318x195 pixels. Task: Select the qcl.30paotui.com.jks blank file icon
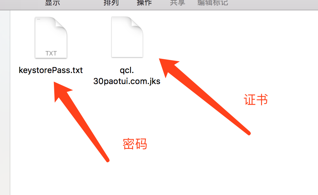(x=127, y=37)
